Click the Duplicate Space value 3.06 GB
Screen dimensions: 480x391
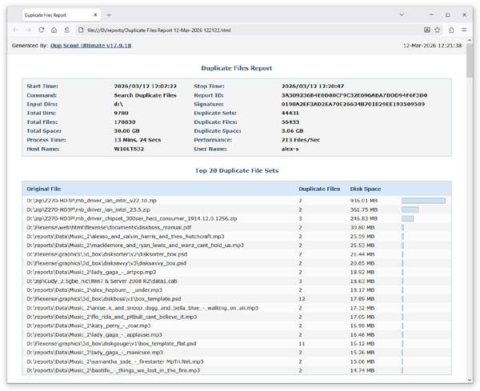click(x=292, y=130)
